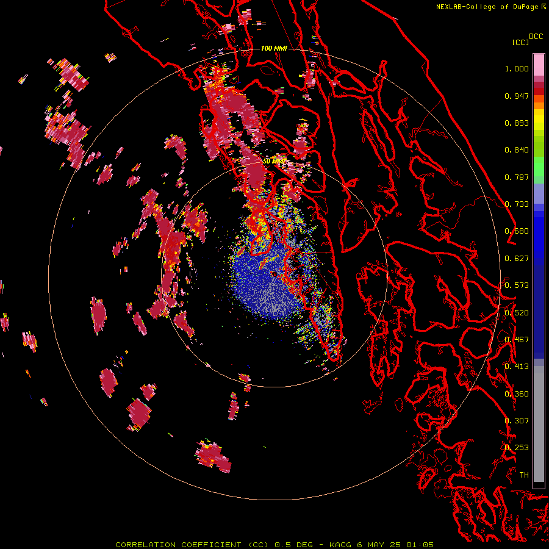Click the 0.520 scale value
Image resolution: width=549 pixels, height=549 pixels.
click(x=517, y=313)
